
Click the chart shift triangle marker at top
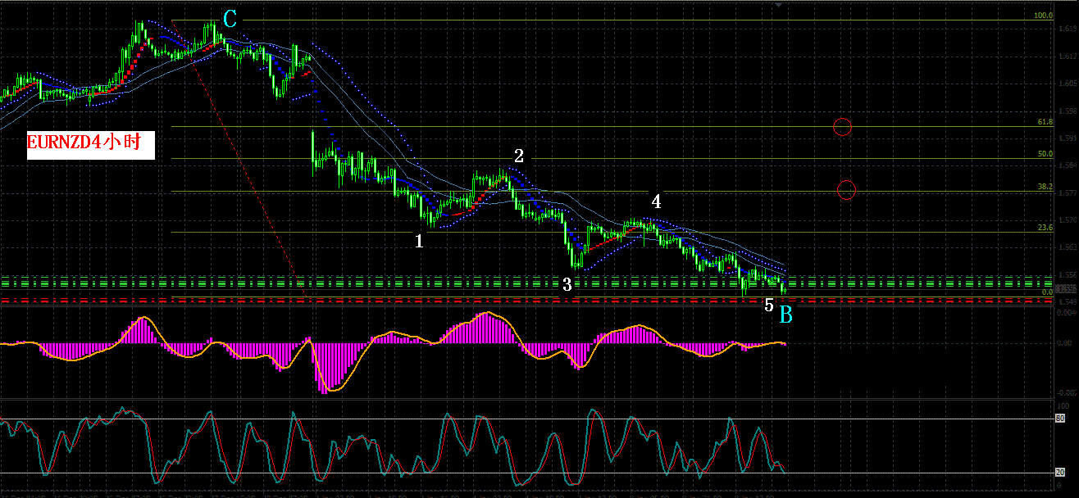pyautogui.click(x=779, y=5)
